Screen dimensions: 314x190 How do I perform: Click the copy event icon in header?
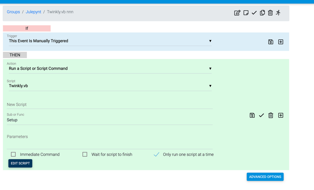click(263, 13)
